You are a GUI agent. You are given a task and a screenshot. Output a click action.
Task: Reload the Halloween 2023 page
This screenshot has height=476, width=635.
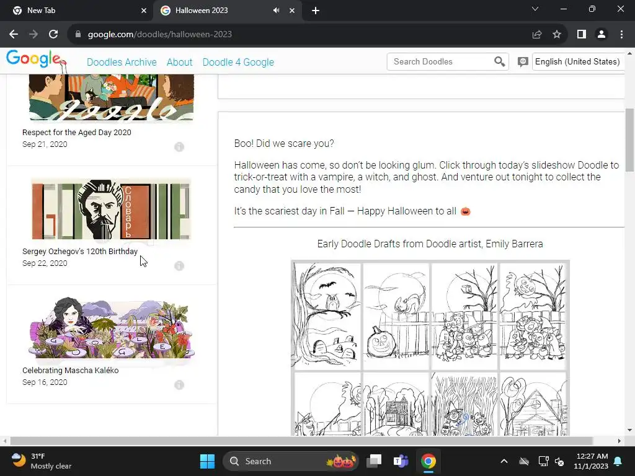[53, 35]
